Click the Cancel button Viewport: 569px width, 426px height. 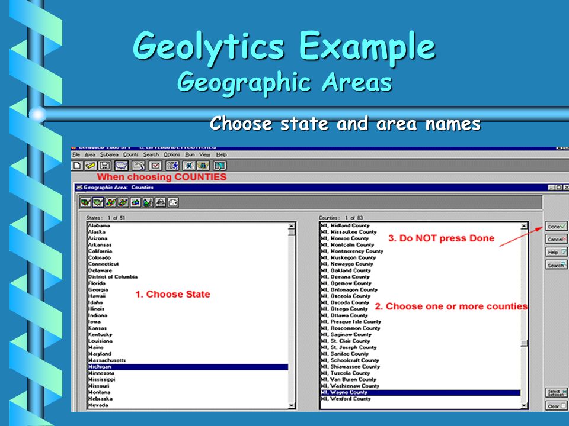pos(557,239)
